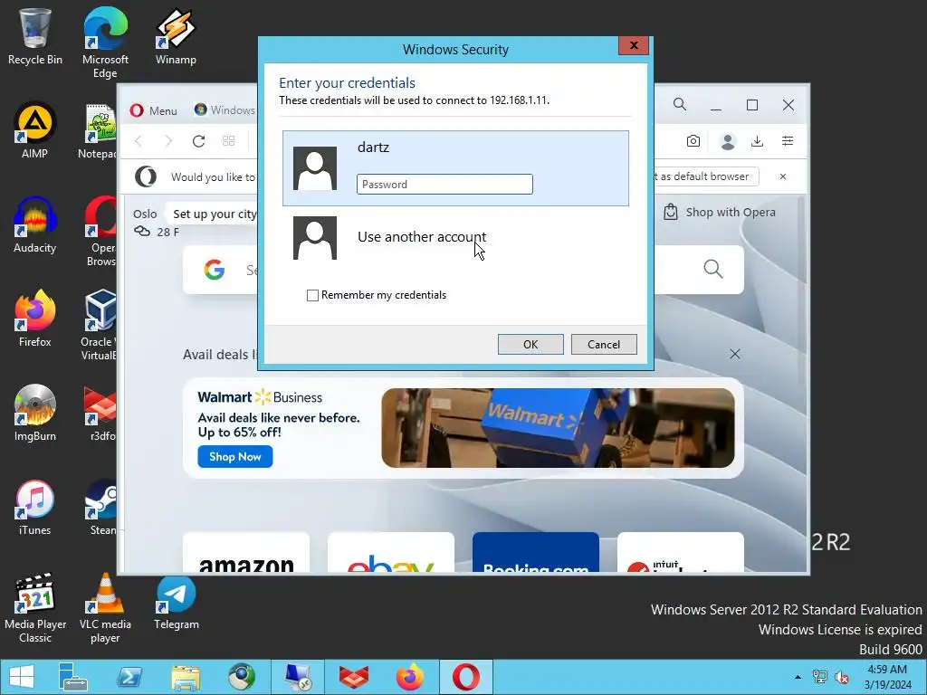Open Server Manager from the taskbar
This screenshot has height=695, width=927.
coord(72,677)
